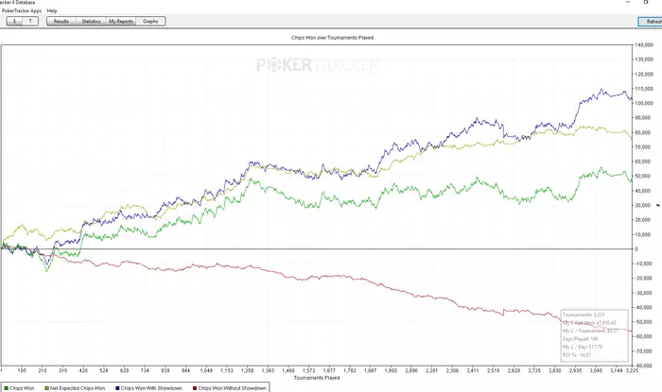Switch to tournaments with the T button
662x392 pixels.
coord(30,21)
